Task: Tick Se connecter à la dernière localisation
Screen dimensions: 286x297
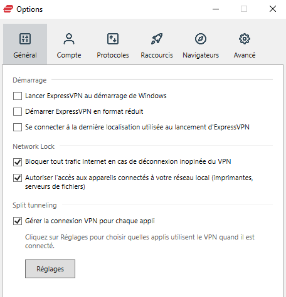Action: click(x=18, y=127)
